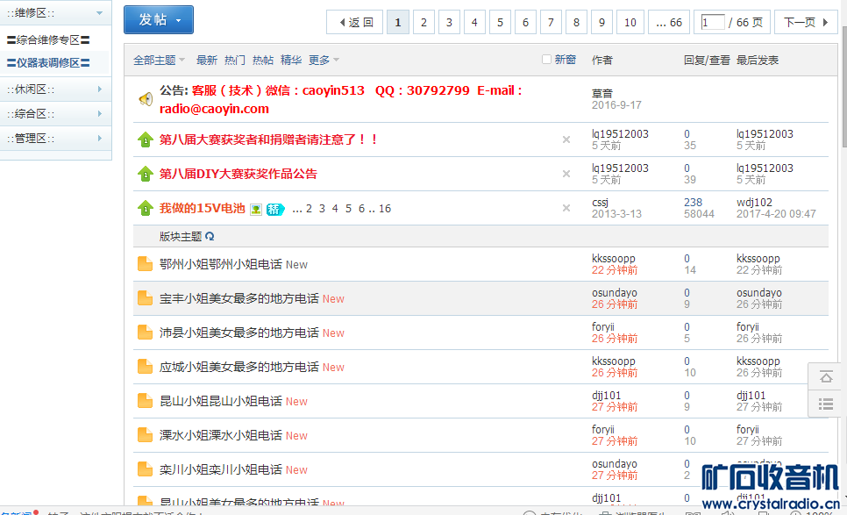Hide the 第八届大赛获奖者和捐赠者请注意了 sticky thread with its X

[x=566, y=139]
